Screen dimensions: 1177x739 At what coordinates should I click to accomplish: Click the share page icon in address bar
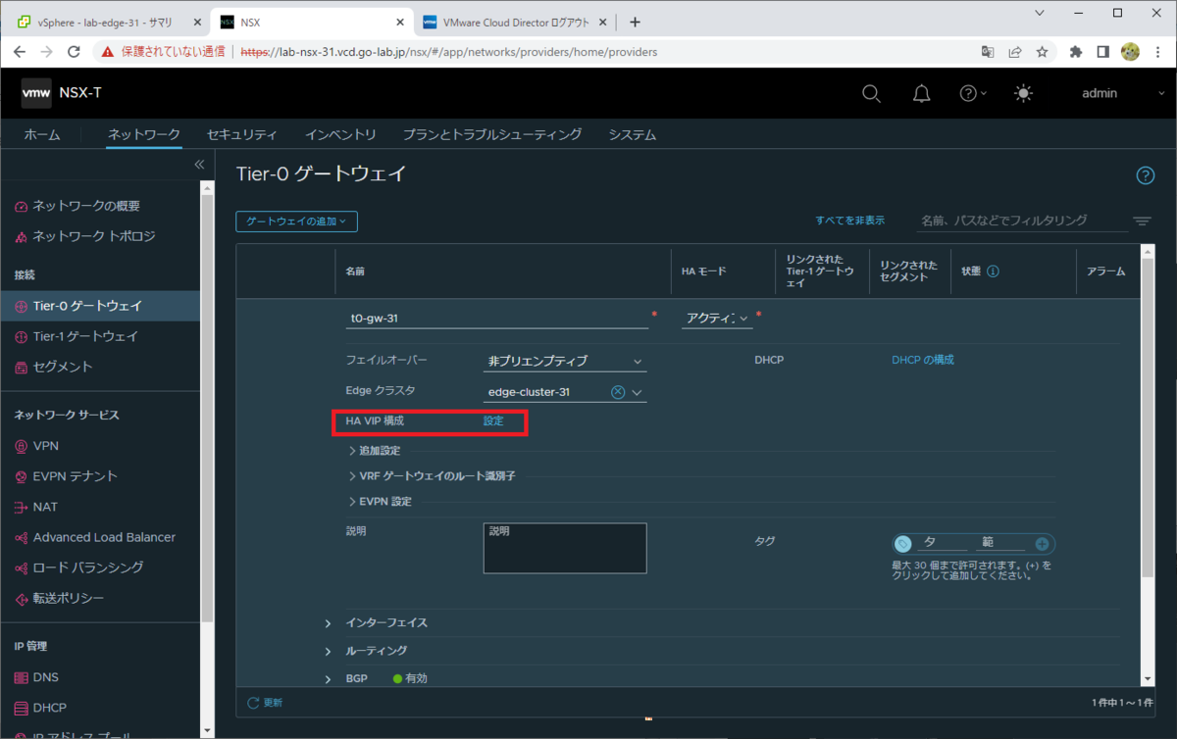coord(1015,52)
